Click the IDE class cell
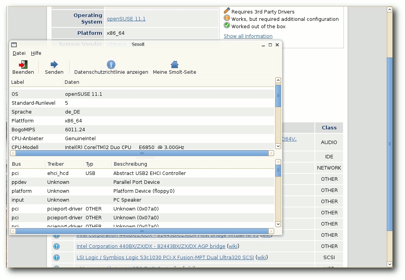The width and height of the screenshot is (405, 280). click(x=329, y=157)
